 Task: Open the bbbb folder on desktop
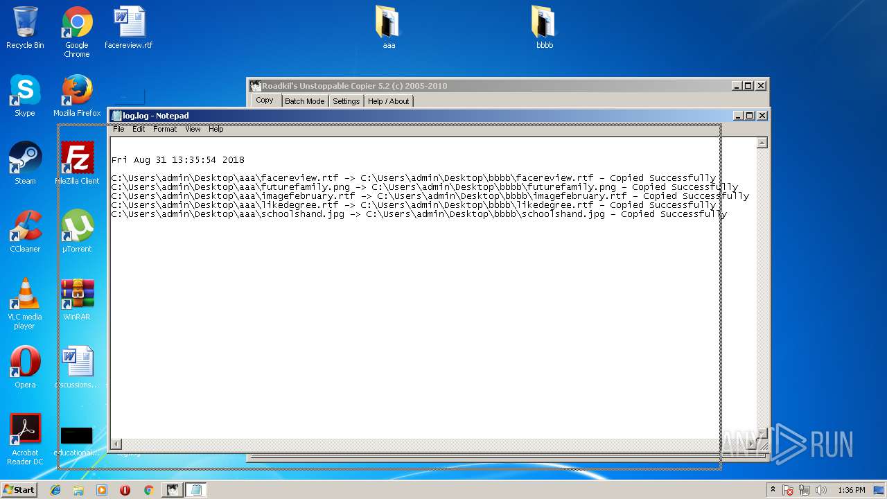click(545, 28)
